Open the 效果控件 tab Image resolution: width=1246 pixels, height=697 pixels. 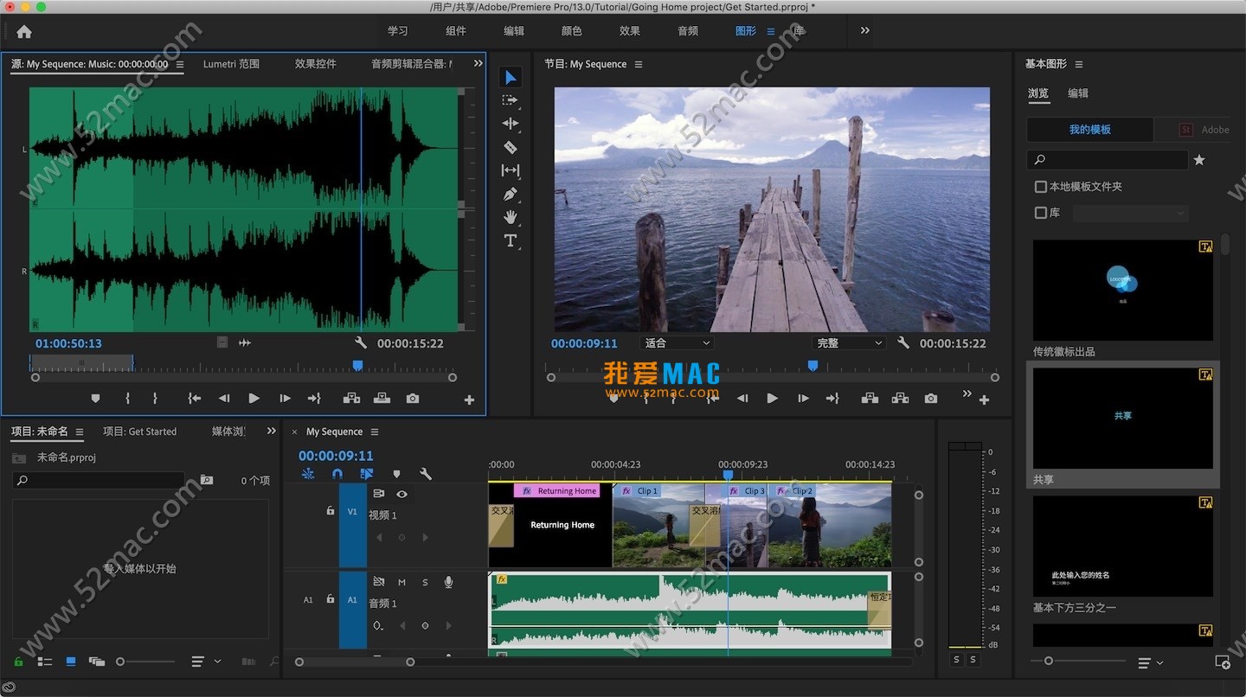316,64
